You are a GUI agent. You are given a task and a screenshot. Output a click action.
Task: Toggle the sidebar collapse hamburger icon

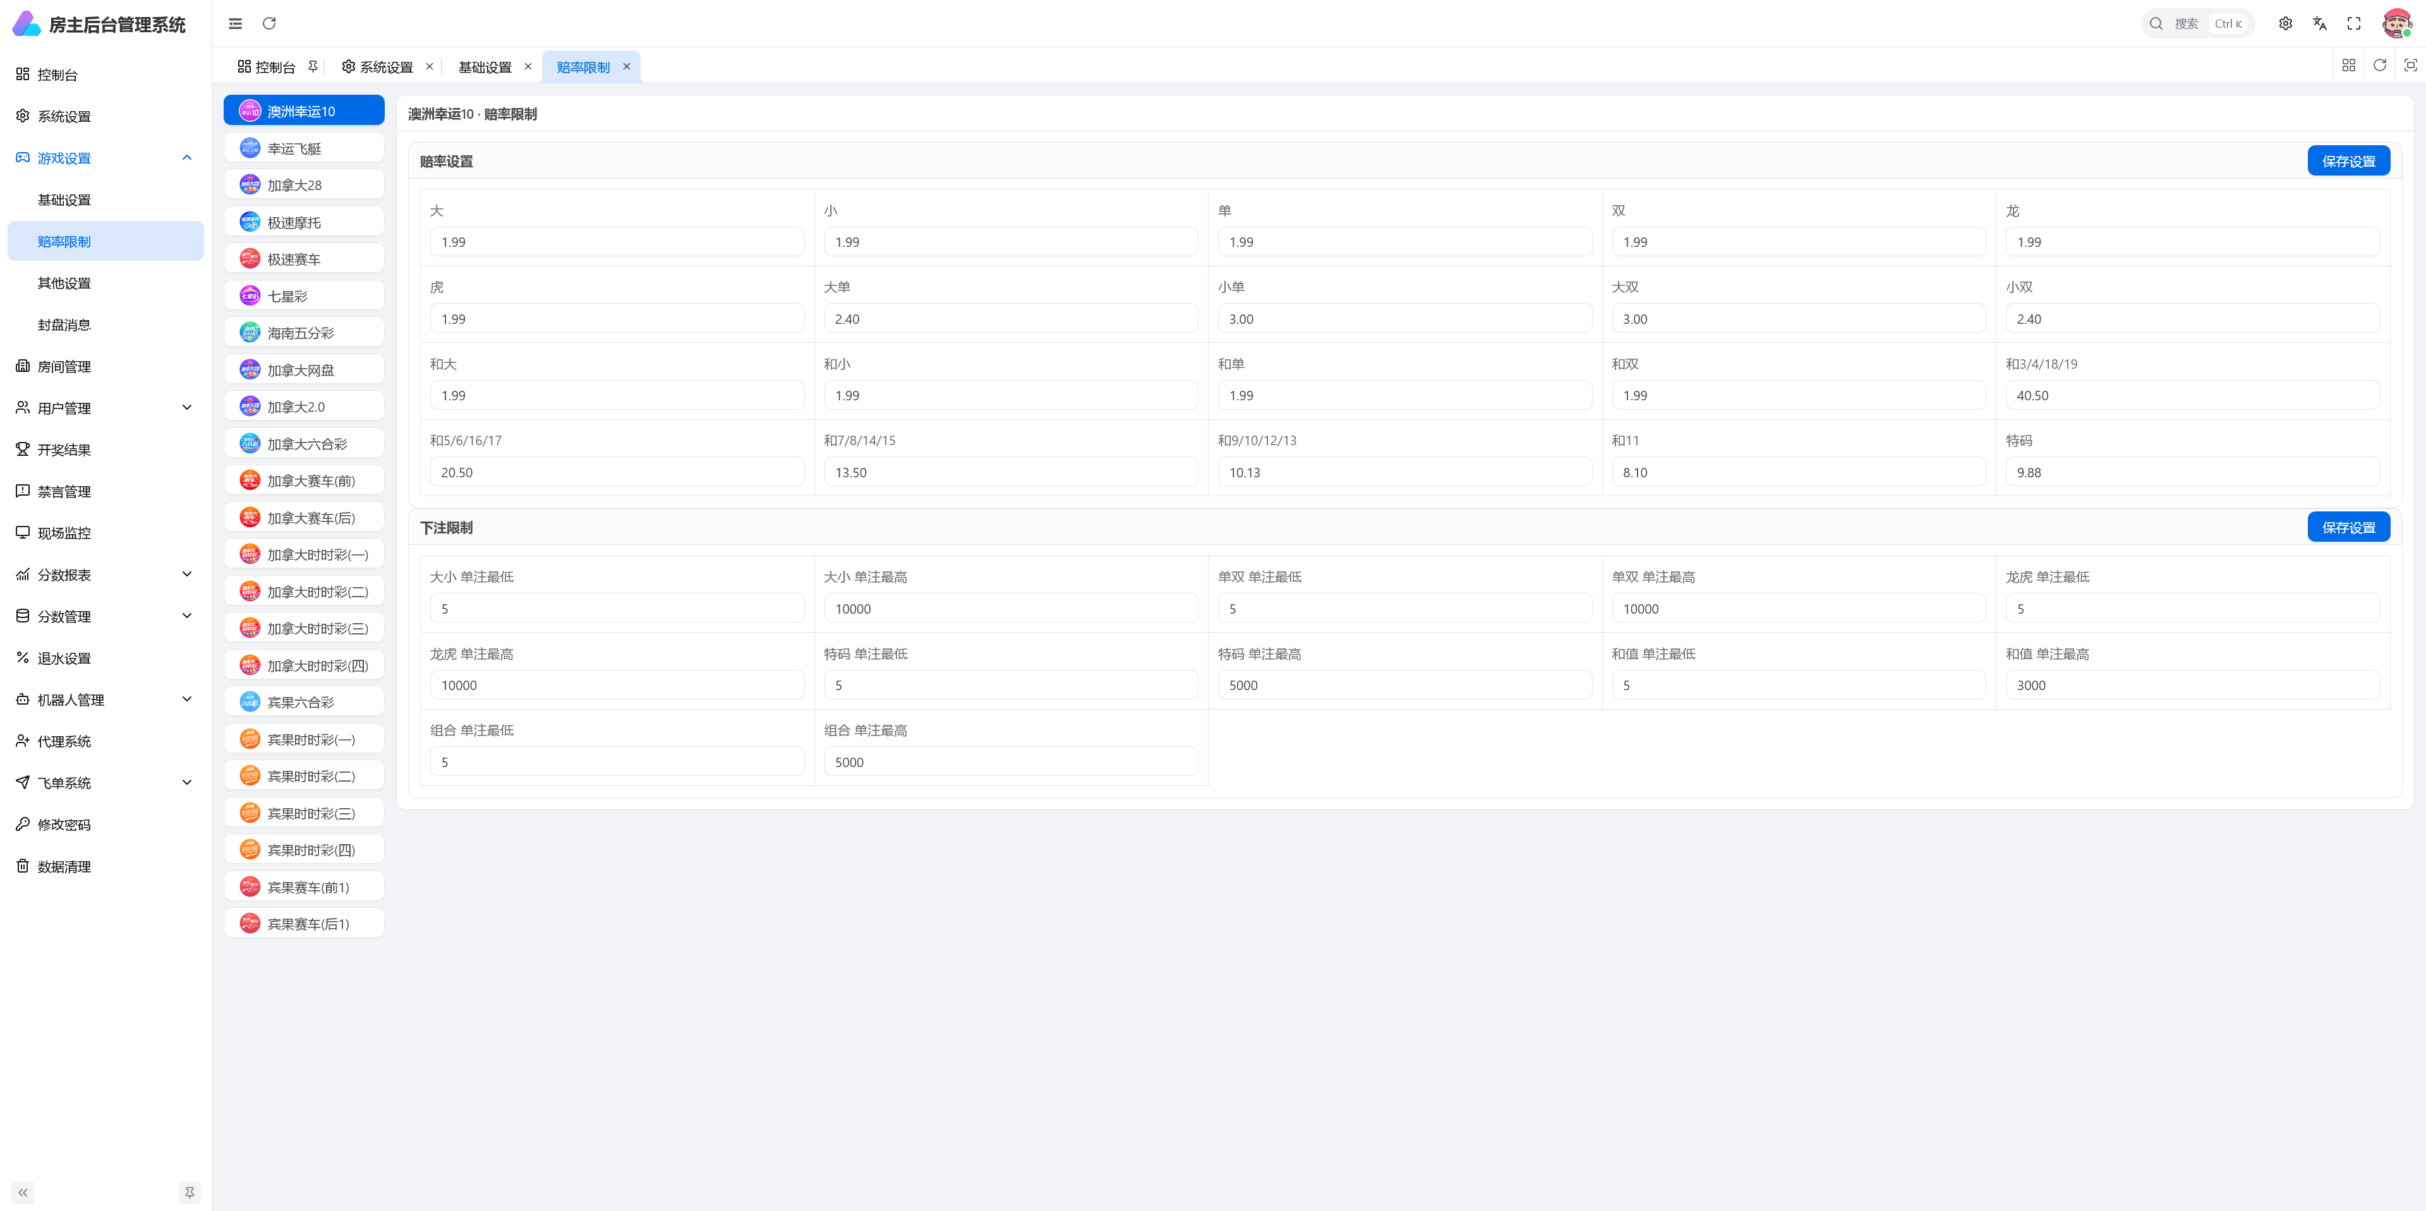pos(236,23)
